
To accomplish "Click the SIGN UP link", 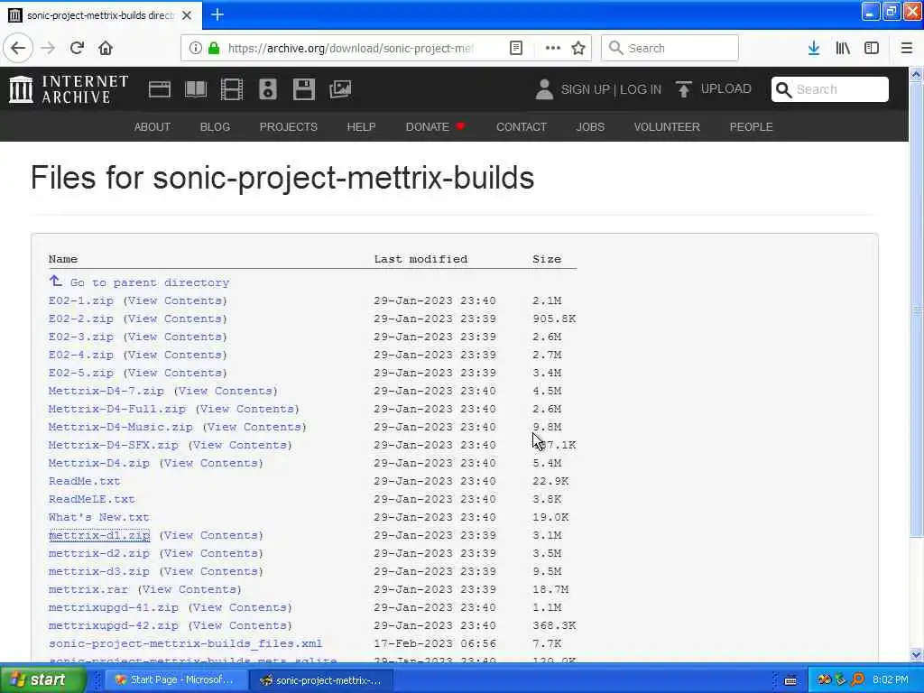I will point(585,89).
